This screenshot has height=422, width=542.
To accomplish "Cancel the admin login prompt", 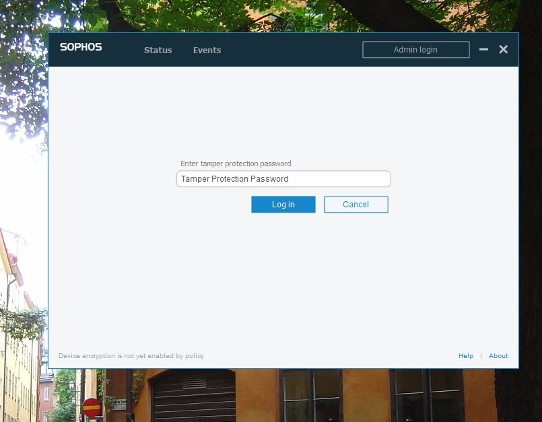I will (355, 204).
